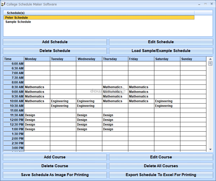Select the 8:00 AM time row header

[x=14, y=82]
